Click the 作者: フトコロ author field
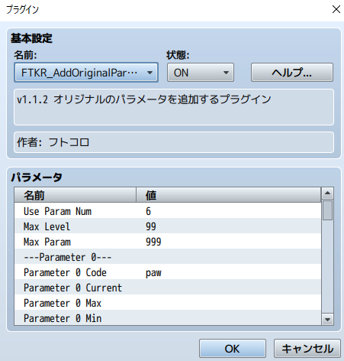This screenshot has height=361, width=344. click(174, 142)
